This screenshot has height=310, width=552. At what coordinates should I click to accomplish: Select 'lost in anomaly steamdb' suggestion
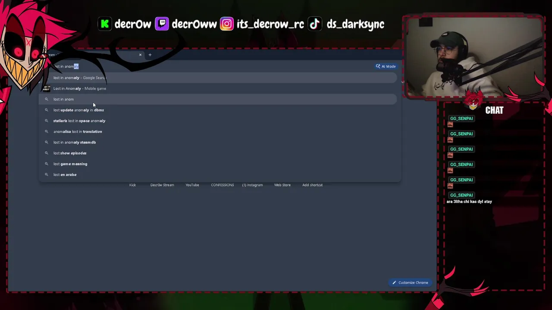point(218,142)
